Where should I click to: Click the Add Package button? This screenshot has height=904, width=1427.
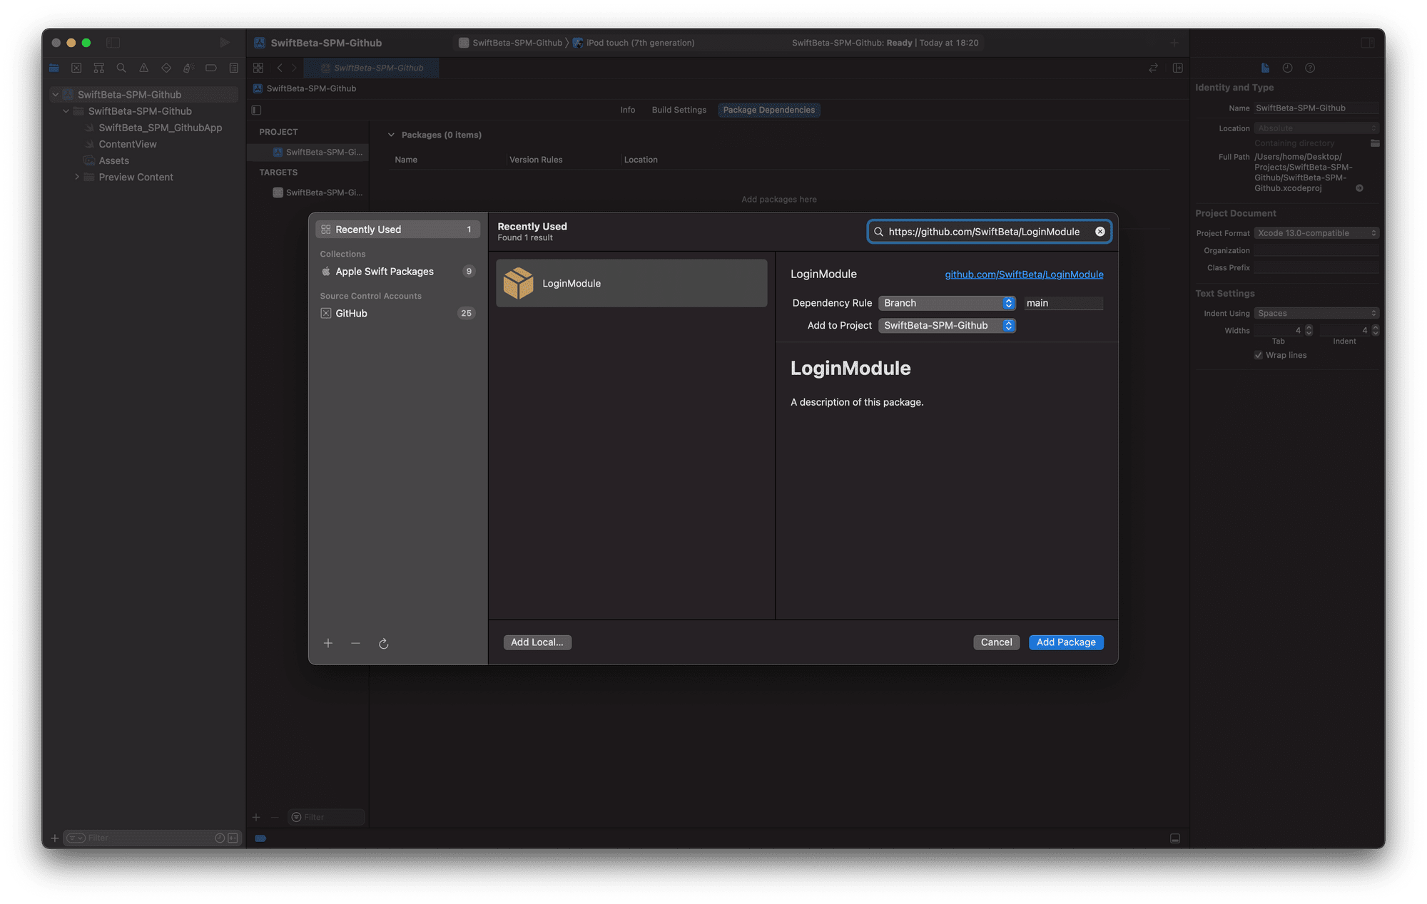(1066, 642)
